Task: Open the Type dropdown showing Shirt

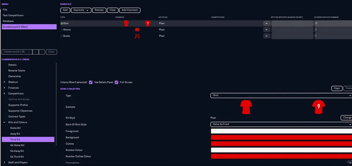Action: (281, 95)
